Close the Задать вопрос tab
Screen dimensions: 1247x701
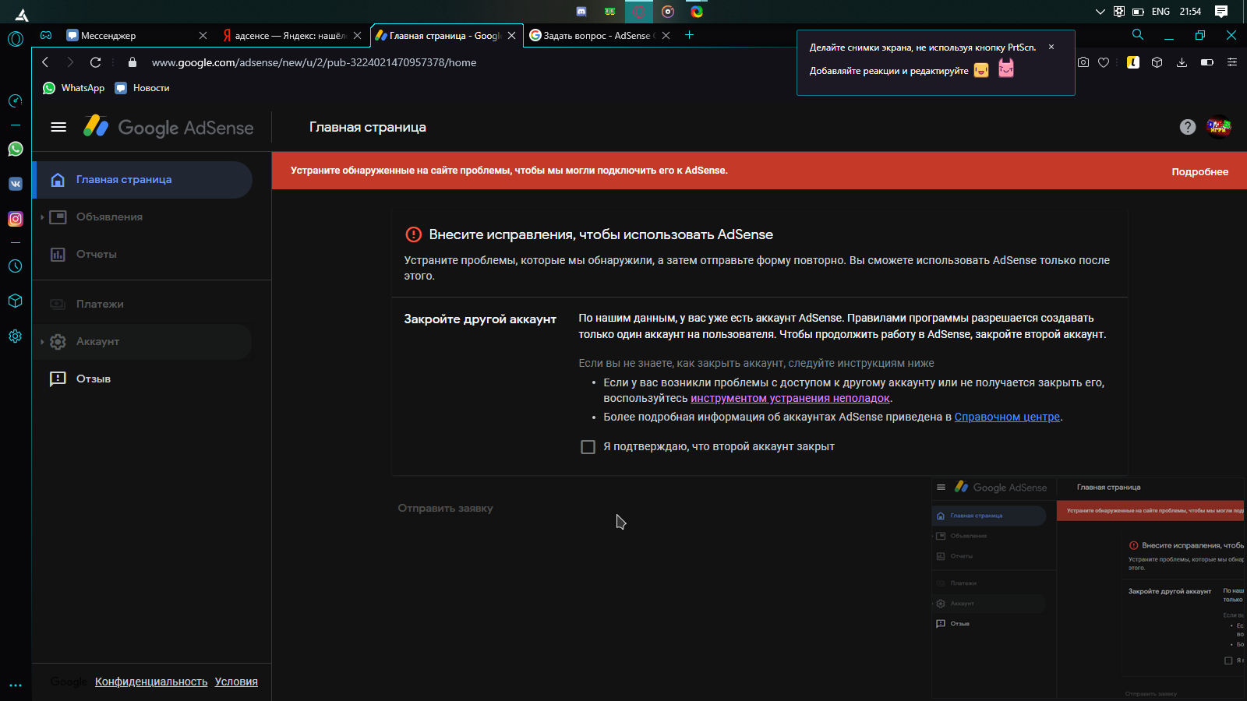click(x=666, y=35)
